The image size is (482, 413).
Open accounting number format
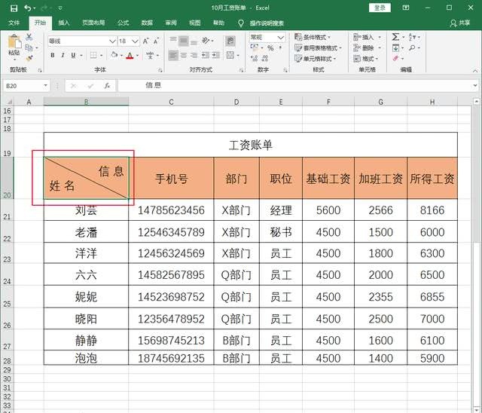pyautogui.click(x=255, y=47)
